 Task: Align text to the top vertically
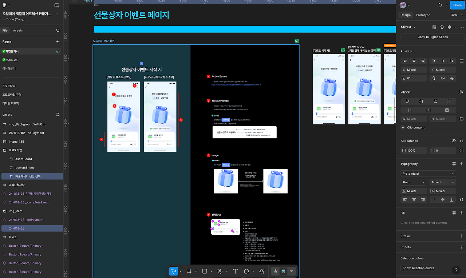(x=434, y=199)
